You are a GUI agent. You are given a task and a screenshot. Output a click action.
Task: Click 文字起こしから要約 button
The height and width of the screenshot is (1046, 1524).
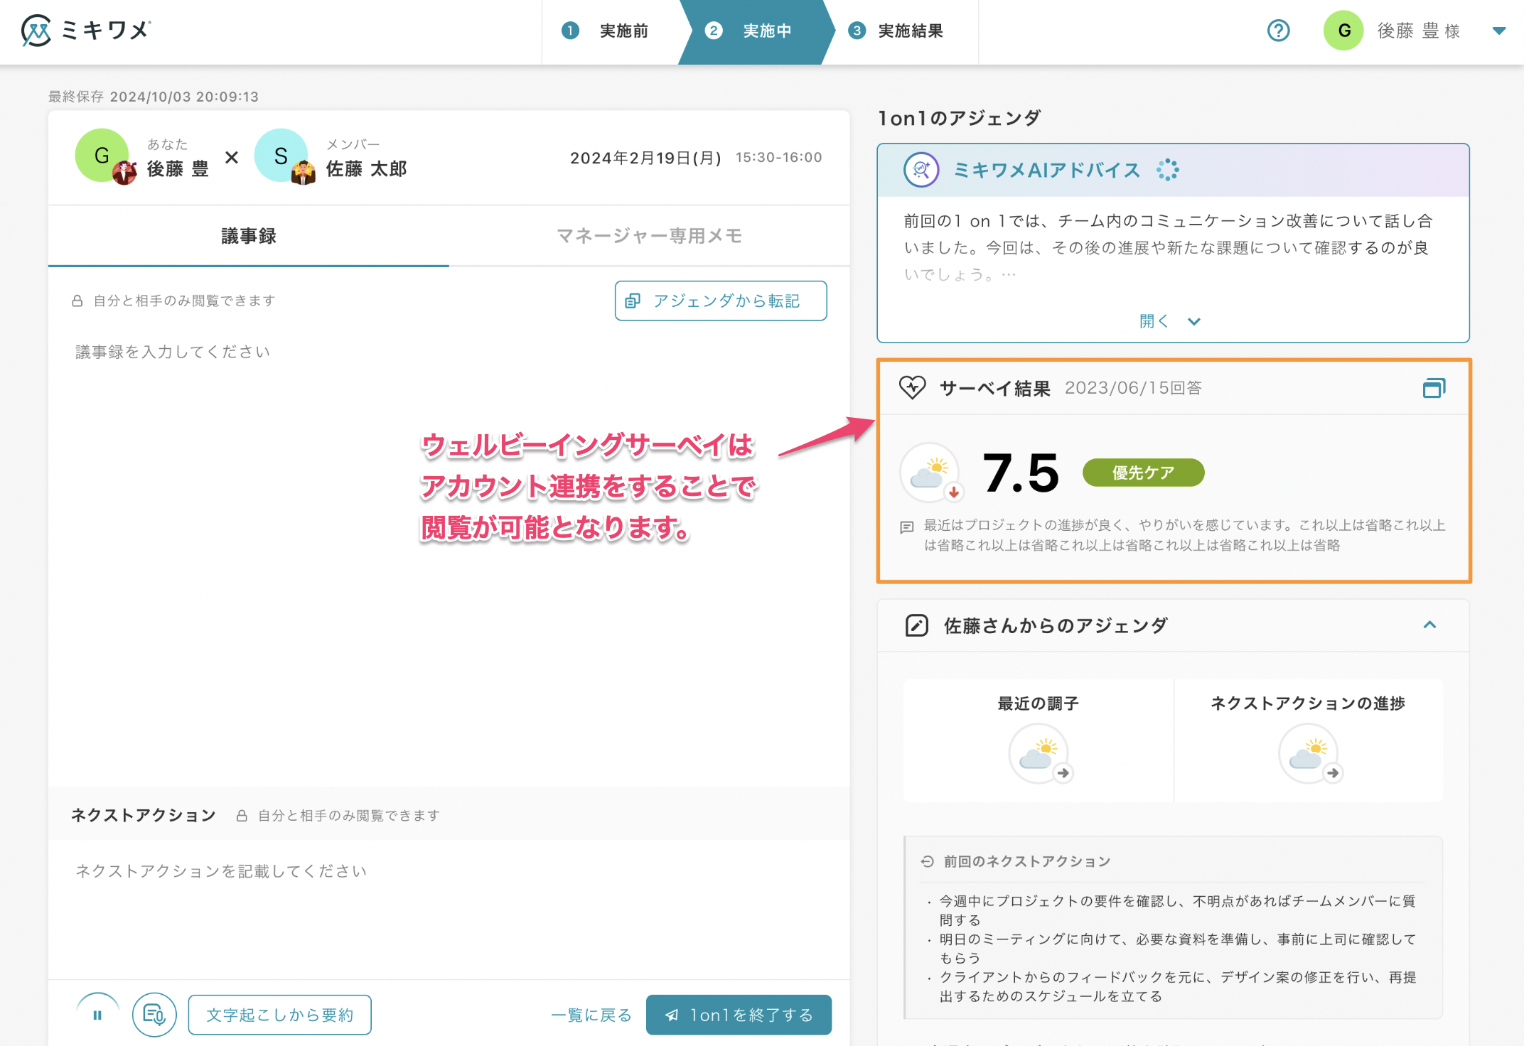pyautogui.click(x=279, y=1015)
